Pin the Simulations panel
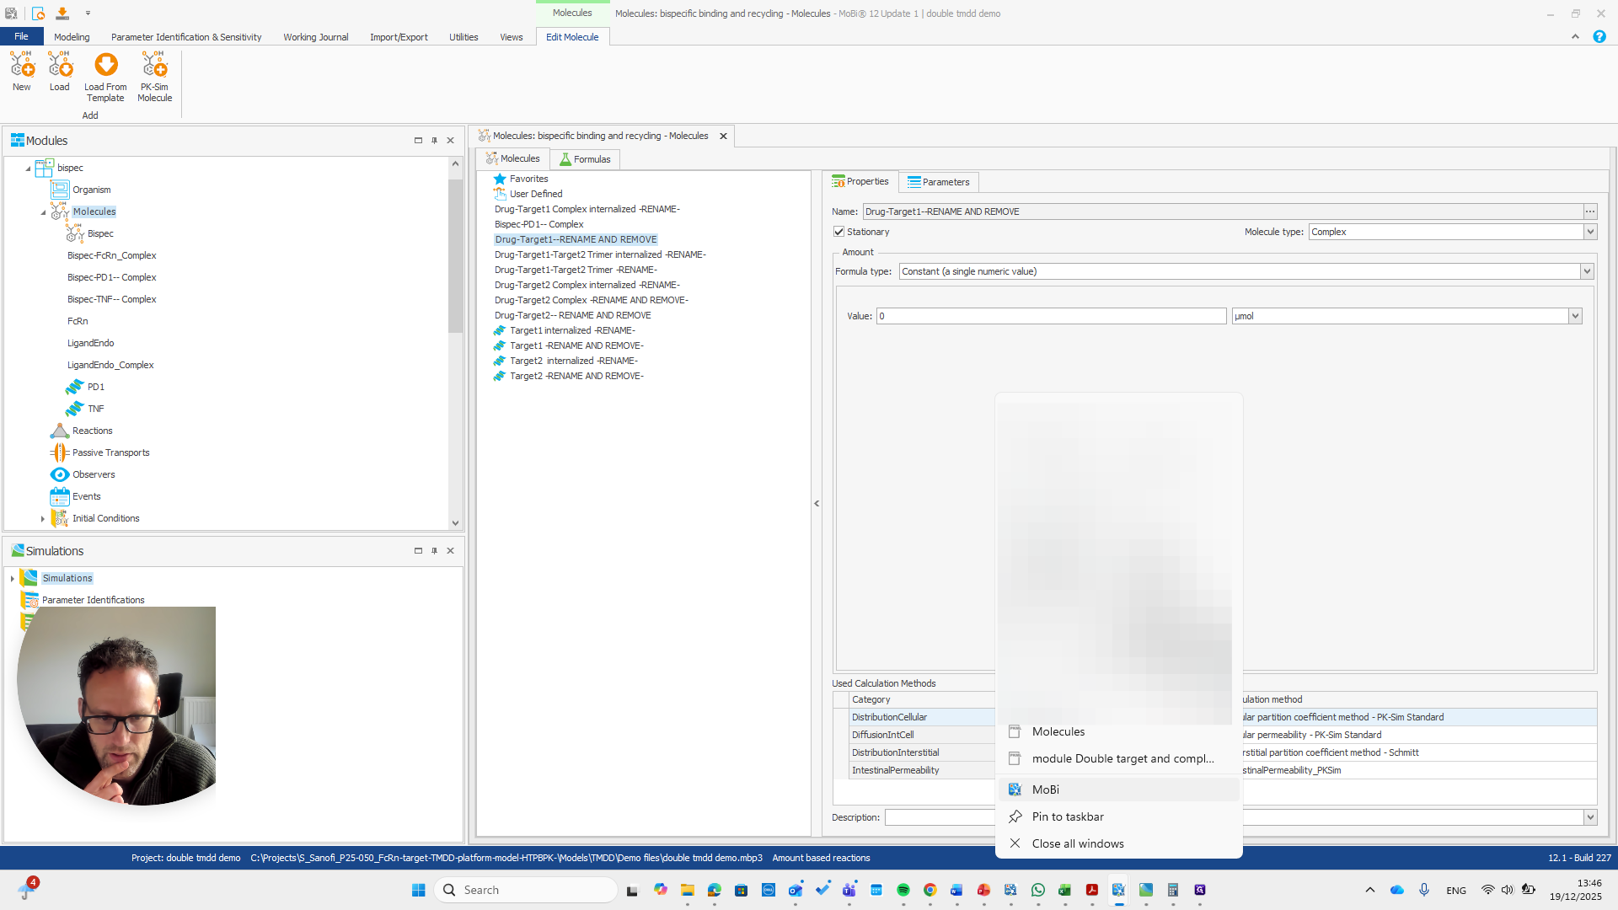1618x910 pixels. pyautogui.click(x=434, y=551)
